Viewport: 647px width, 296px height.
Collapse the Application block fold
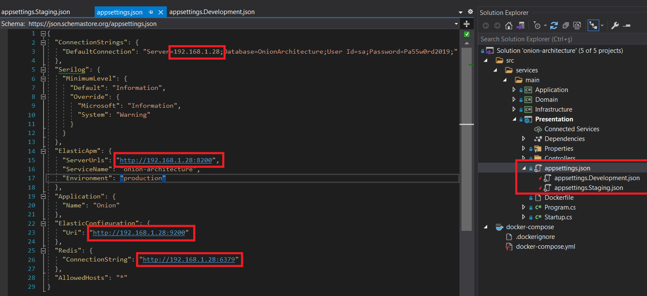tap(43, 196)
